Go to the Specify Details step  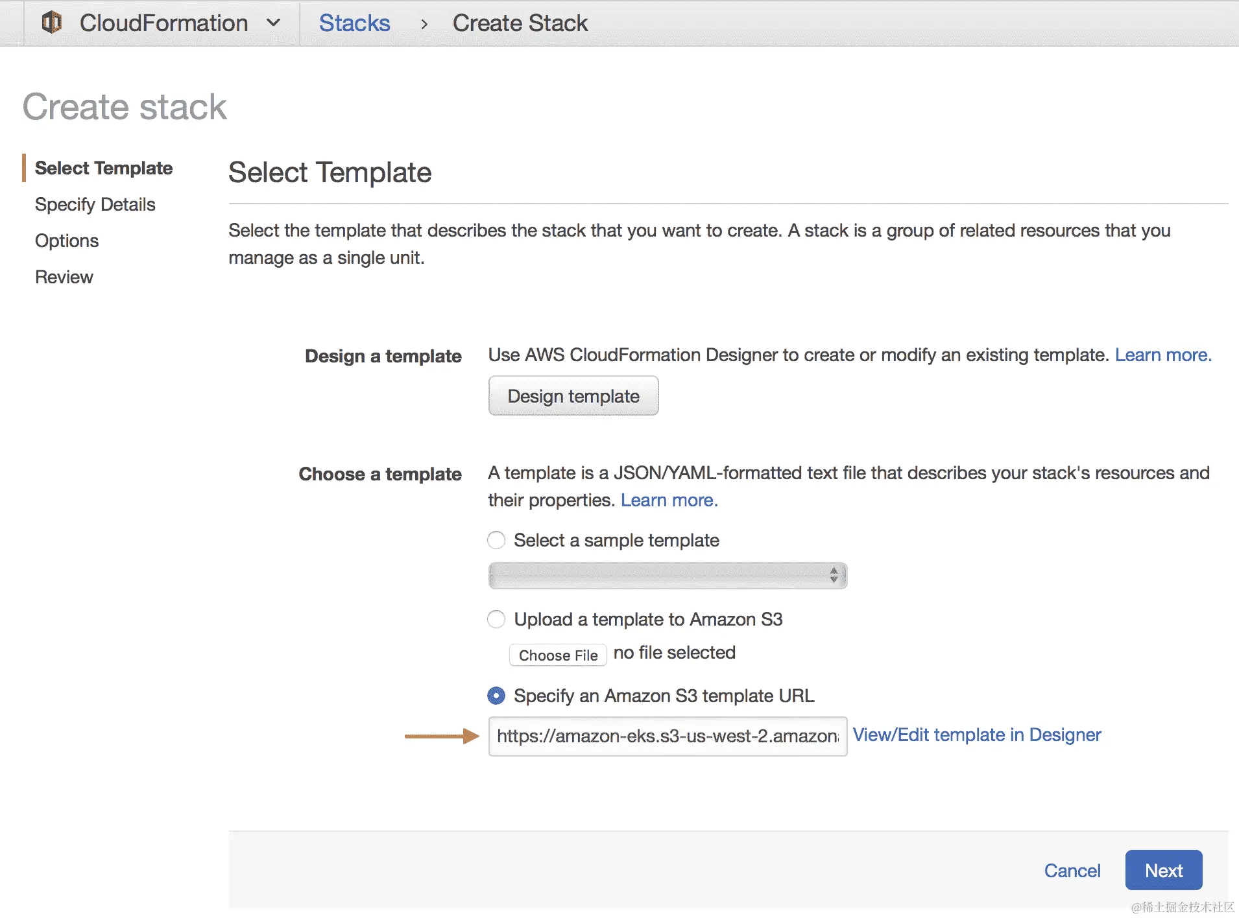pyautogui.click(x=95, y=204)
